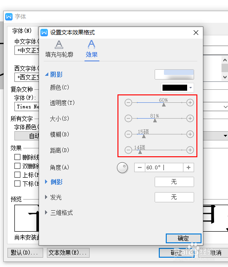The image size is (228, 267).
Task: Click the 60.0° angle input field
Action: 164,167
